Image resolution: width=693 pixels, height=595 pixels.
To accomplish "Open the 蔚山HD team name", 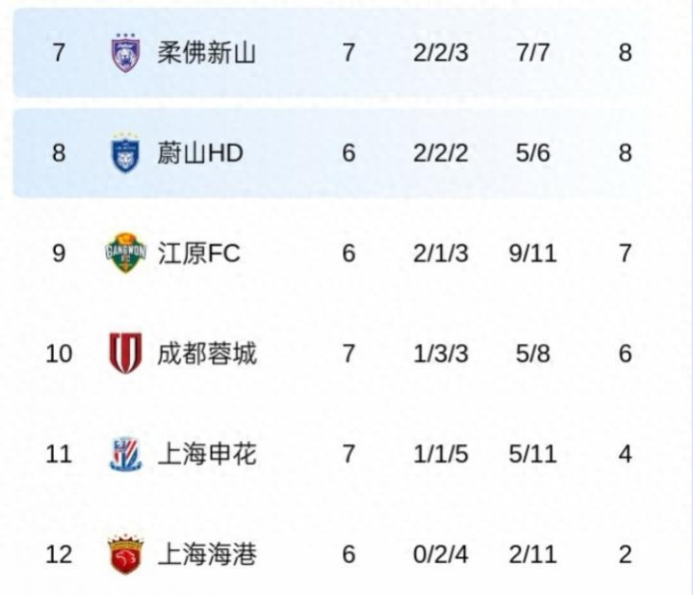I will 200,153.
